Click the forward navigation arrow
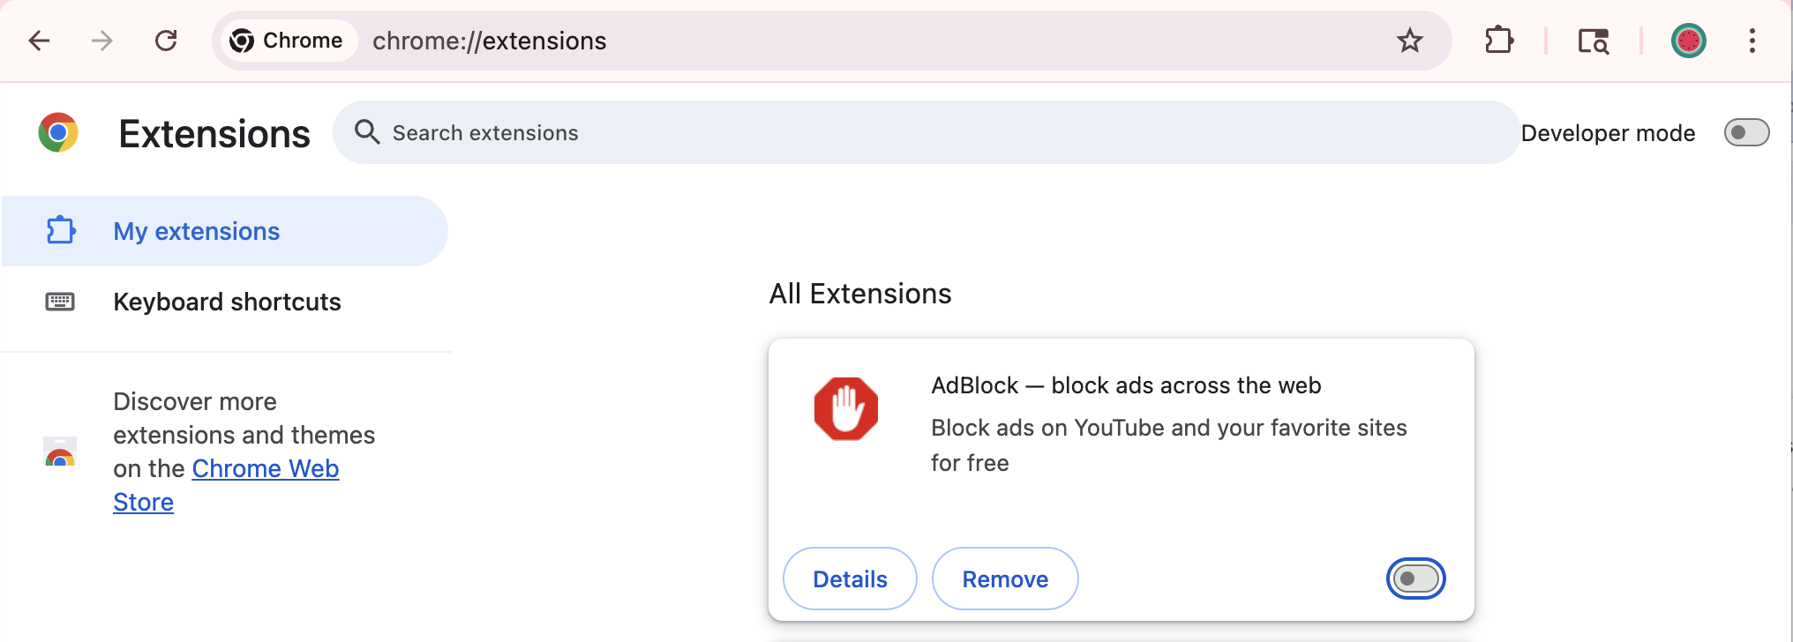The image size is (1793, 642). [102, 41]
